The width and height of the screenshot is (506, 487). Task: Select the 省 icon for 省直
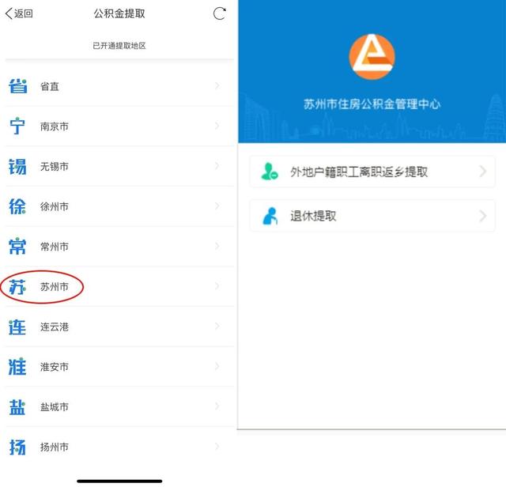17,86
